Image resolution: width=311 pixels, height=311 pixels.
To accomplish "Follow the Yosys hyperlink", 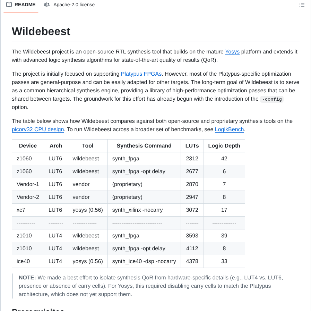I will pos(232,52).
